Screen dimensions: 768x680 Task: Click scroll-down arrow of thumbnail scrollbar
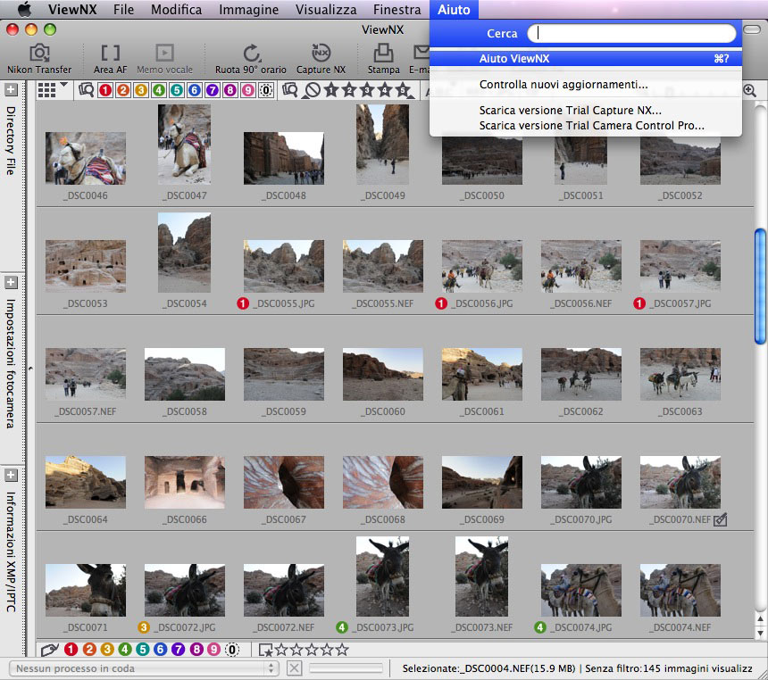tap(760, 633)
